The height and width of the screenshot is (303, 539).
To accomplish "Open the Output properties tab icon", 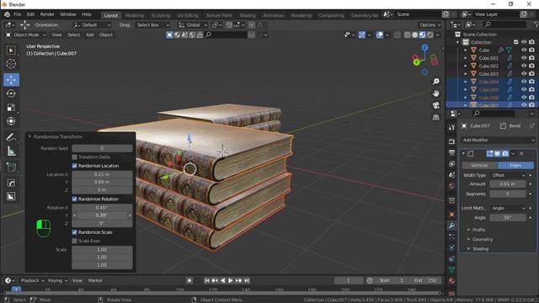I will [x=451, y=152].
